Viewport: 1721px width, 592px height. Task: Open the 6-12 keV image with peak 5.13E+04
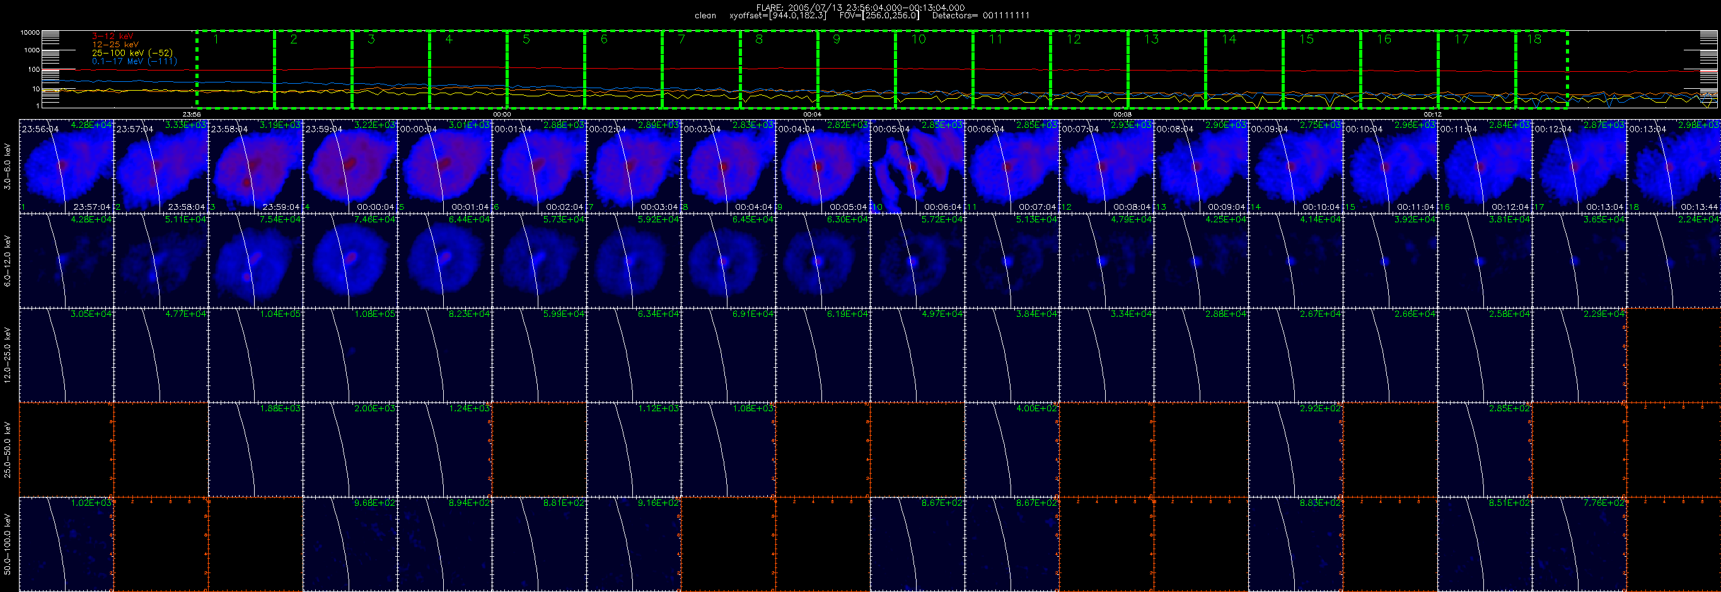(x=1012, y=261)
